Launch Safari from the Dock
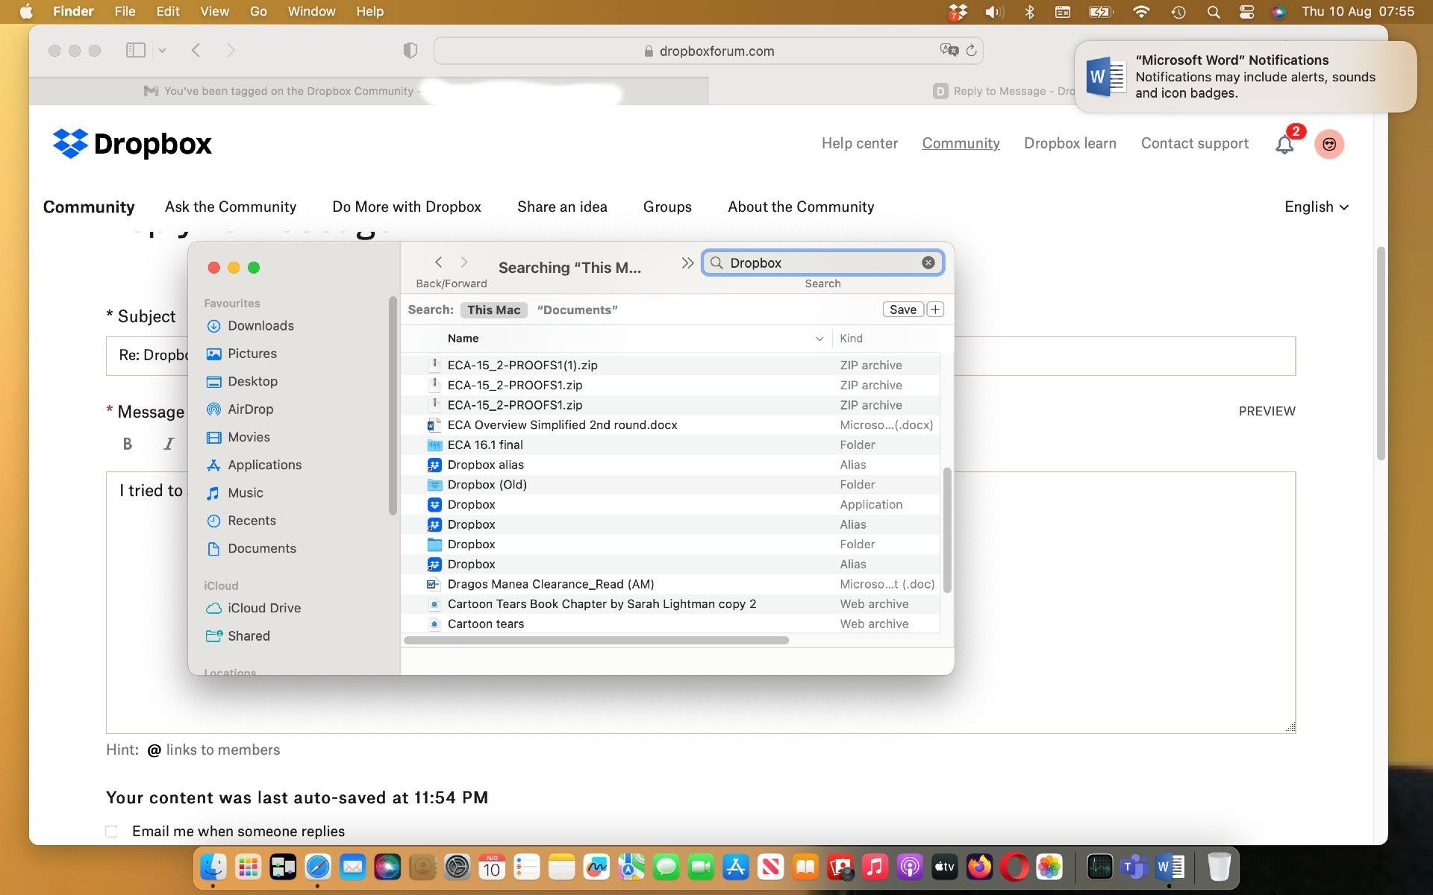Image resolution: width=1433 pixels, height=895 pixels. point(318,867)
